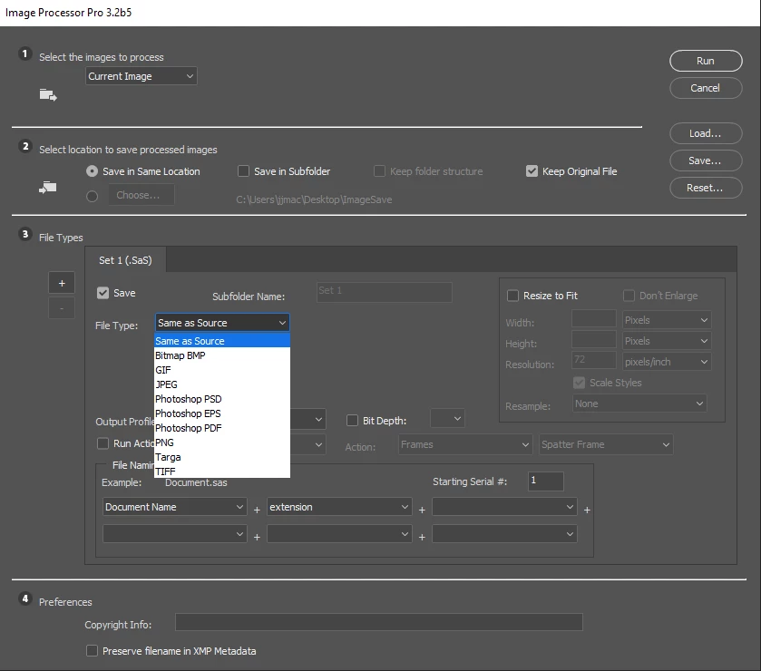Open the pixels/inch resolution units dropdown
Screen dimensions: 761x671
coord(667,362)
